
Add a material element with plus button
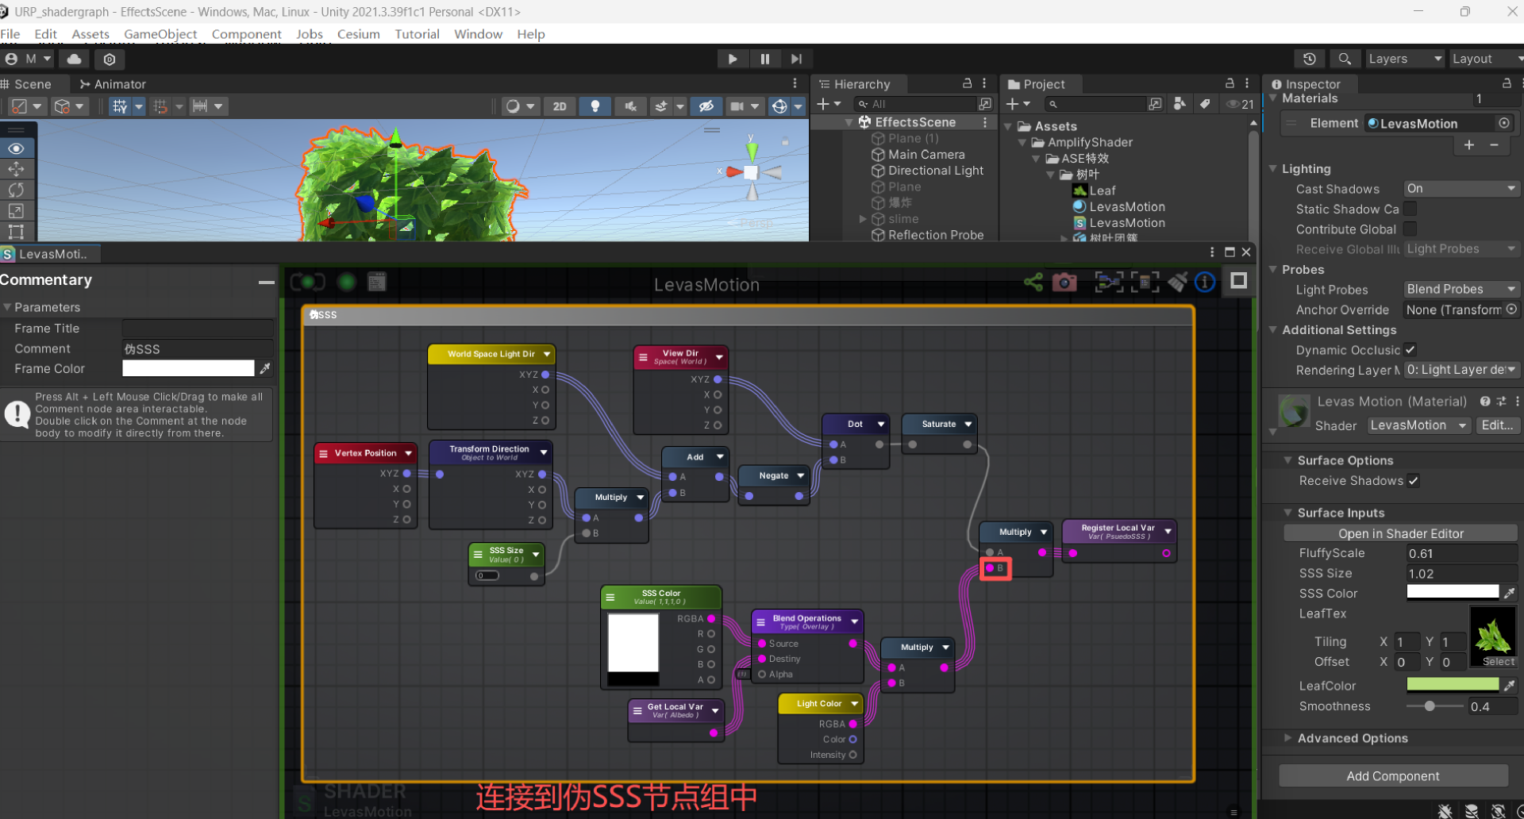[1469, 144]
